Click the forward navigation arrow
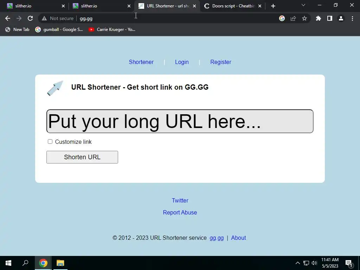This screenshot has height=270, width=360. click(x=19, y=18)
